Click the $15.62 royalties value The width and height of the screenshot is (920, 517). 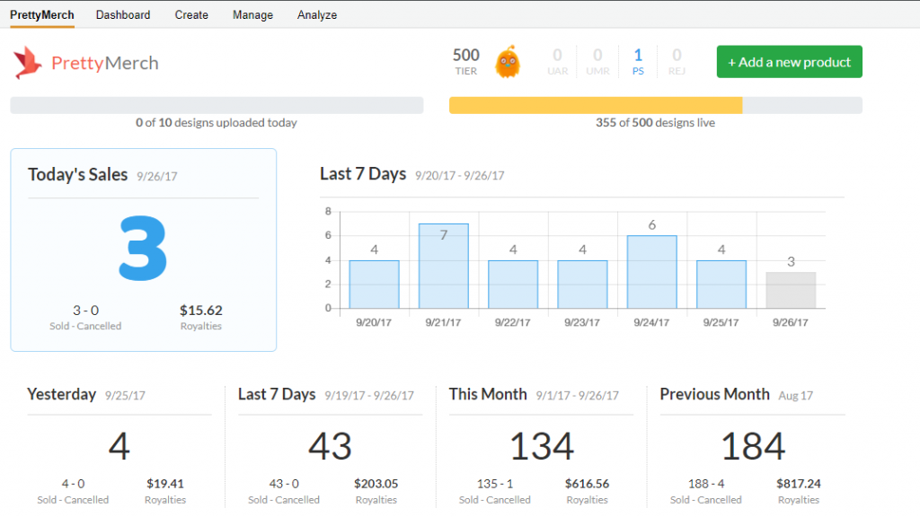pos(201,310)
